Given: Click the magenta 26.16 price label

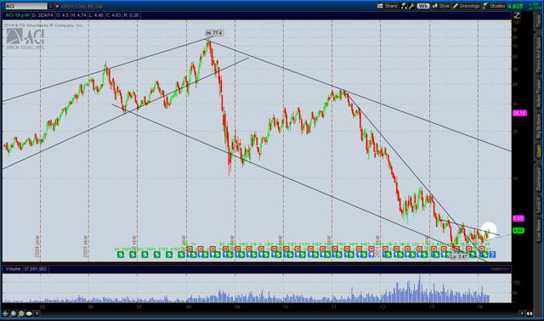Looking at the screenshot, I should (x=519, y=113).
